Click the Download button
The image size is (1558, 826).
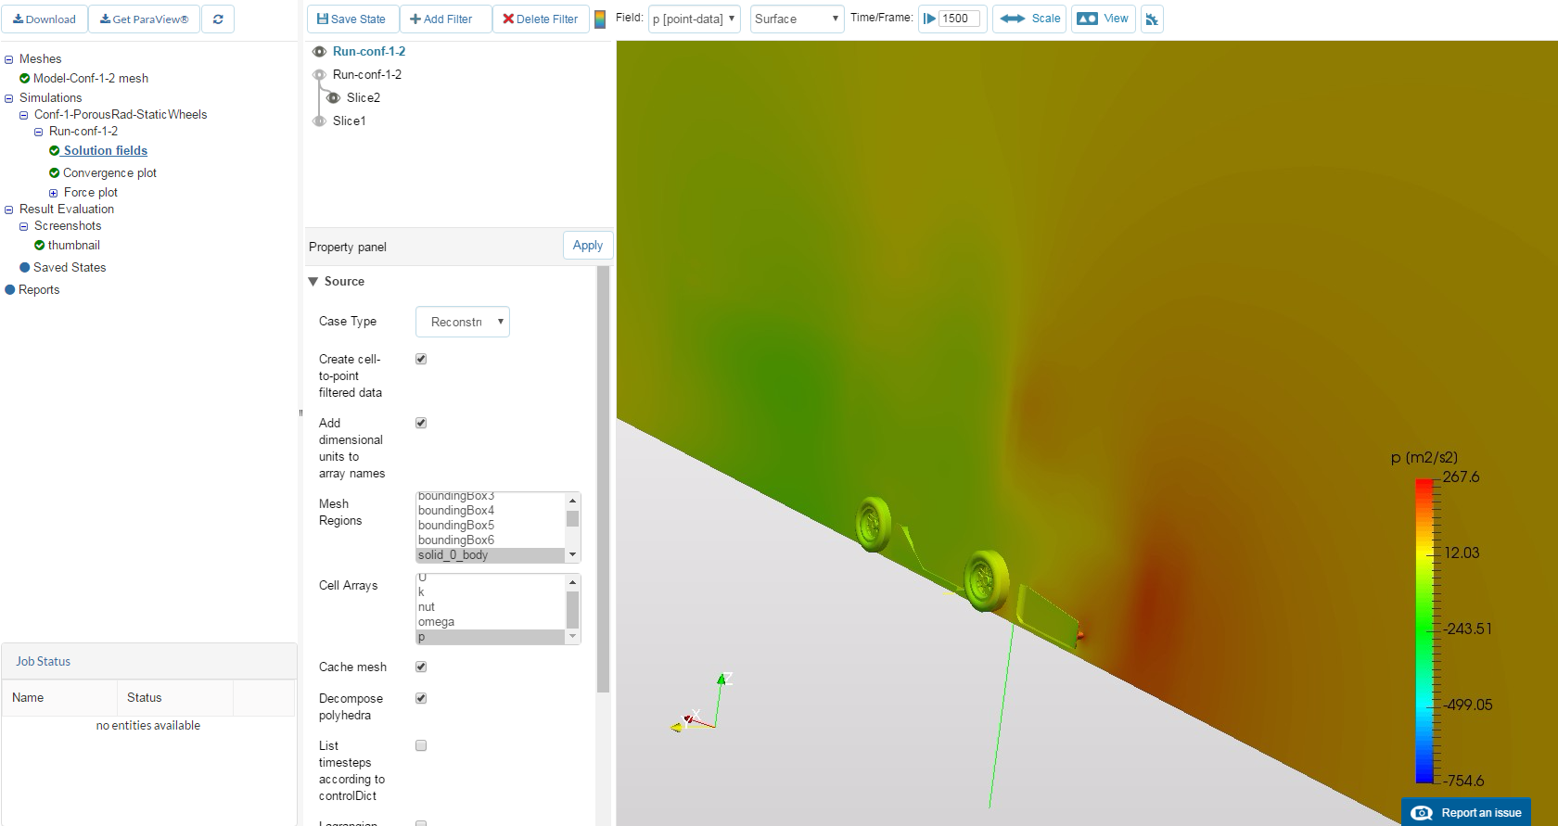tap(45, 19)
